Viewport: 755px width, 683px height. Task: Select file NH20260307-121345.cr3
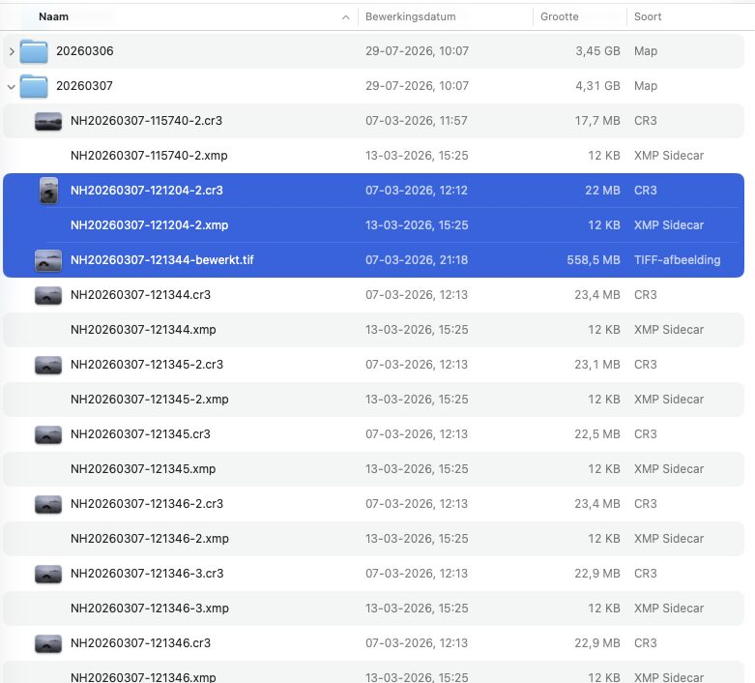click(140, 433)
